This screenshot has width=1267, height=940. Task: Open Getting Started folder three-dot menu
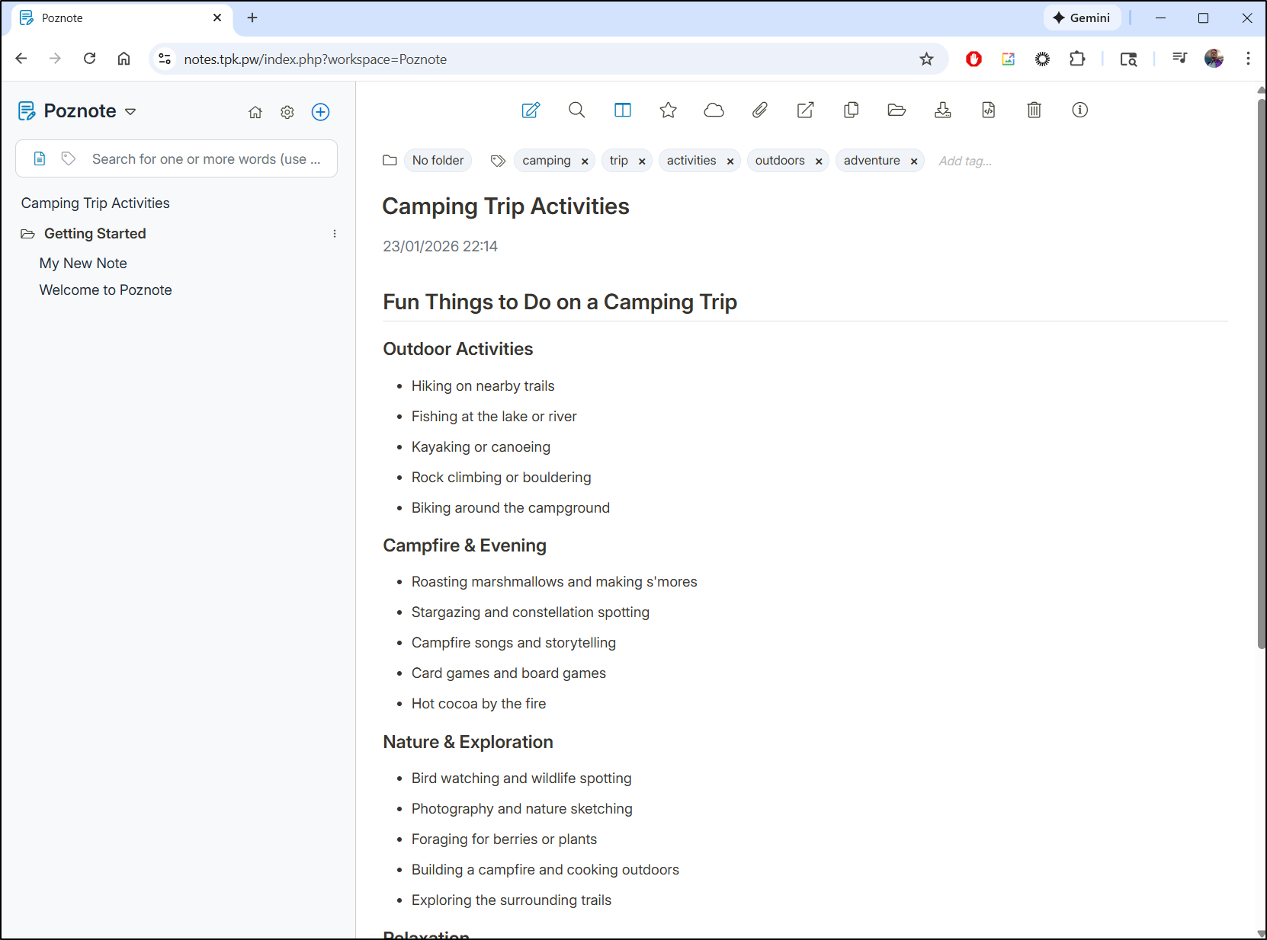(x=335, y=234)
